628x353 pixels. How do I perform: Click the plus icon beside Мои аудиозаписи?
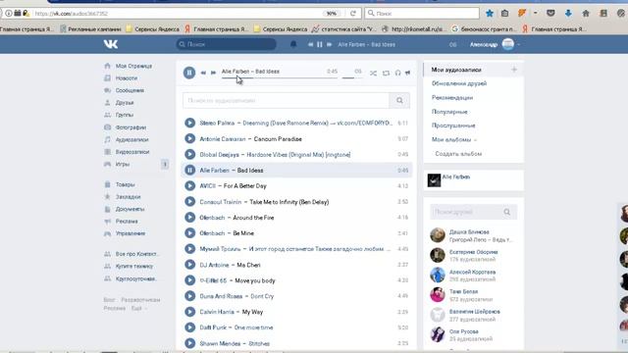(x=514, y=70)
